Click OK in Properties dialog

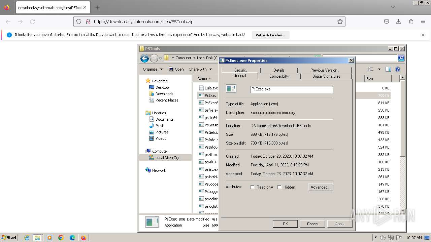tap(285, 224)
